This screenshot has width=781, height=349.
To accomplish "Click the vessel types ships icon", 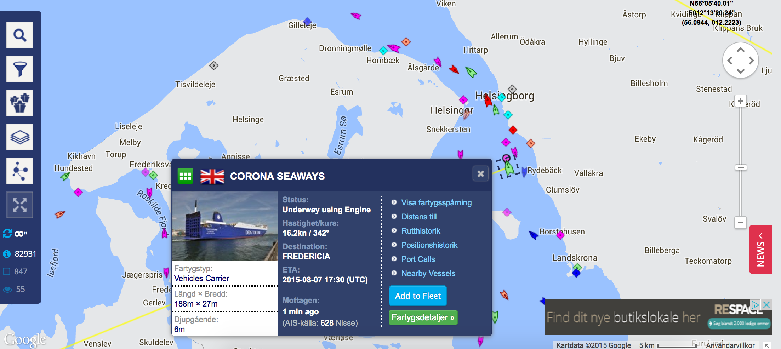I will pos(20,103).
